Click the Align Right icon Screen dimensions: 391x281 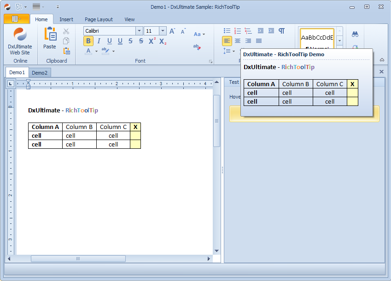point(248,41)
